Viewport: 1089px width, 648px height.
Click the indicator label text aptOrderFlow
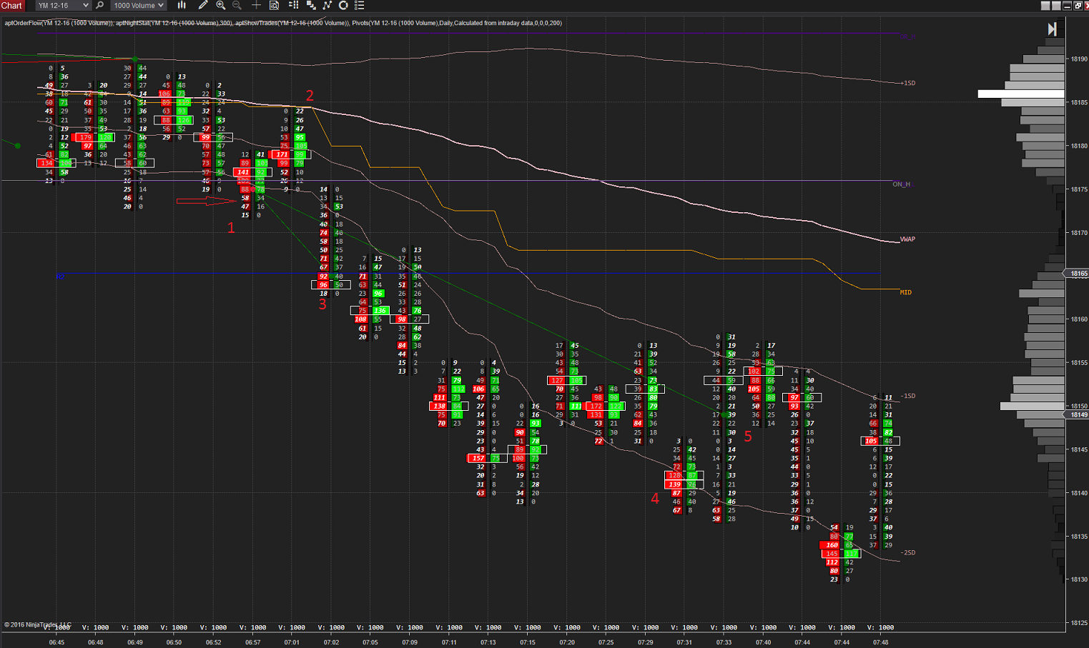click(x=22, y=23)
